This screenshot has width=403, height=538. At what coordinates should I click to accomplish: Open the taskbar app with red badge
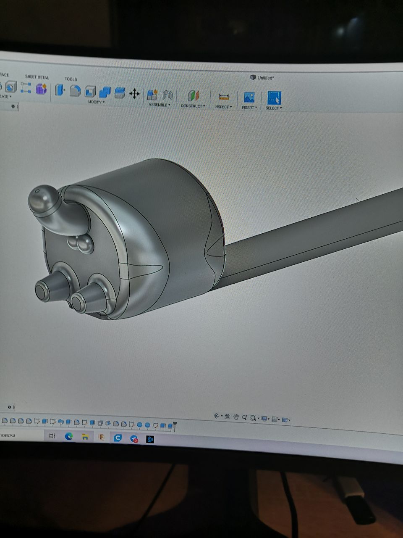coord(134,439)
